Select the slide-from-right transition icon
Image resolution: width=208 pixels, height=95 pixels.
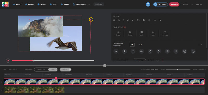coord(141,51)
